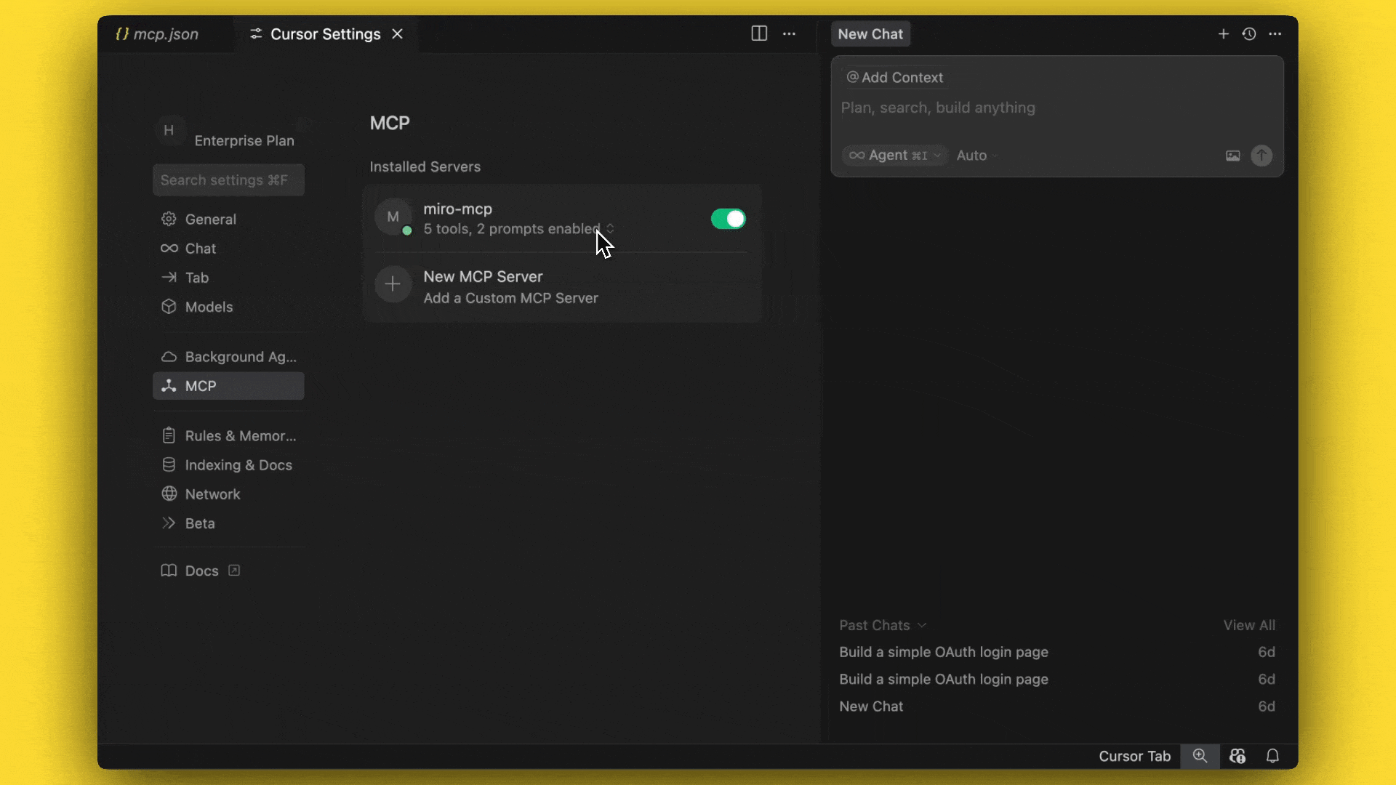
Task: Click the View All past chats link
Action: pos(1248,625)
